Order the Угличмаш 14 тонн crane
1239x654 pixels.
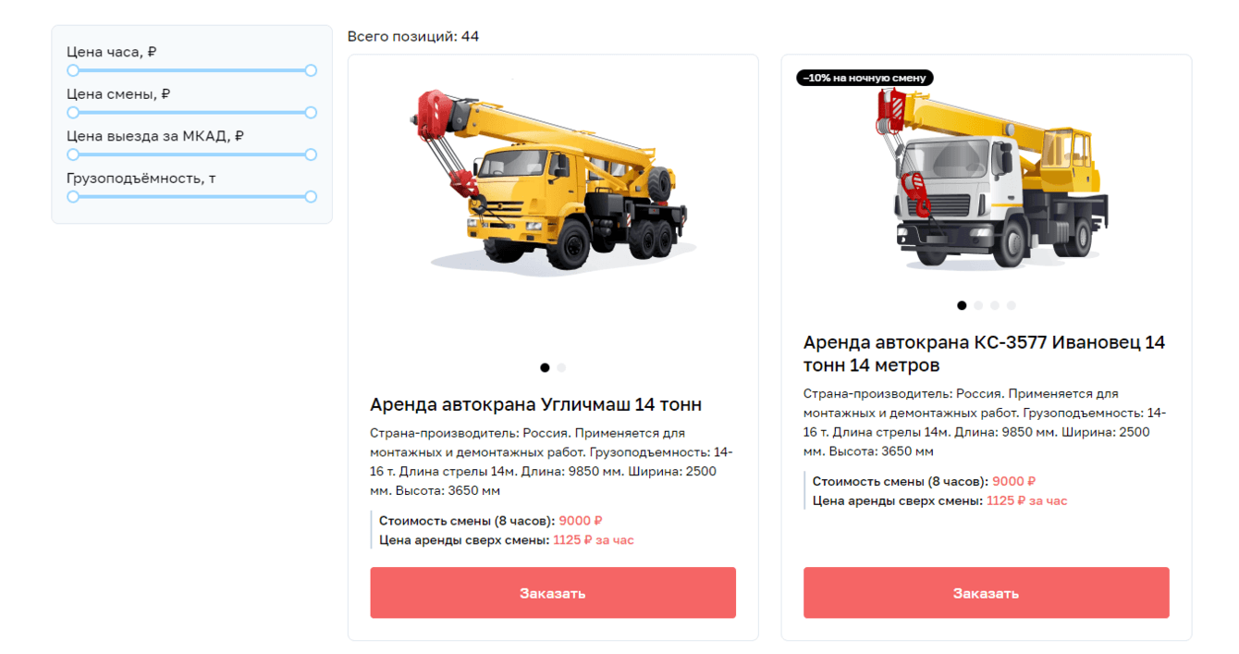553,593
